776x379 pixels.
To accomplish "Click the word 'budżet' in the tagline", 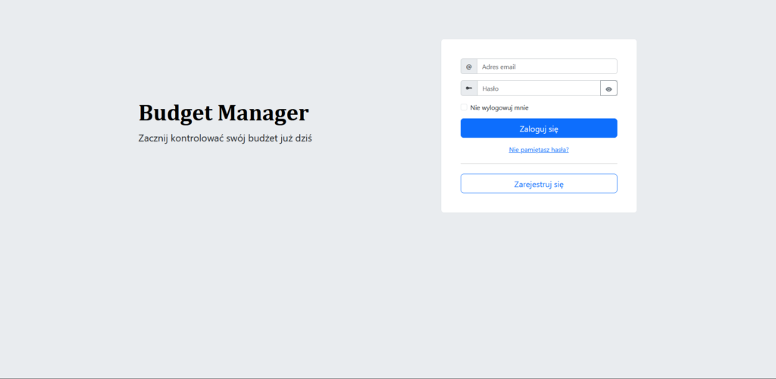I will click(x=264, y=139).
